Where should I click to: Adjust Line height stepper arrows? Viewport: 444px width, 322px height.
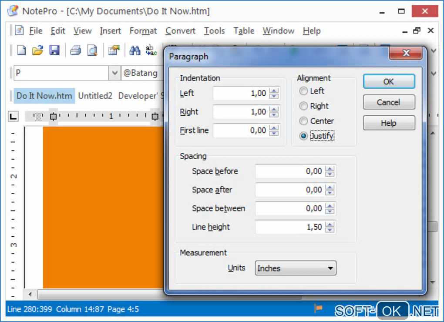(x=330, y=227)
